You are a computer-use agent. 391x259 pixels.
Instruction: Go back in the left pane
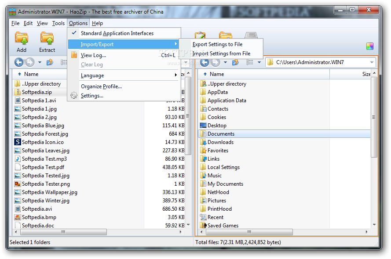point(19,62)
